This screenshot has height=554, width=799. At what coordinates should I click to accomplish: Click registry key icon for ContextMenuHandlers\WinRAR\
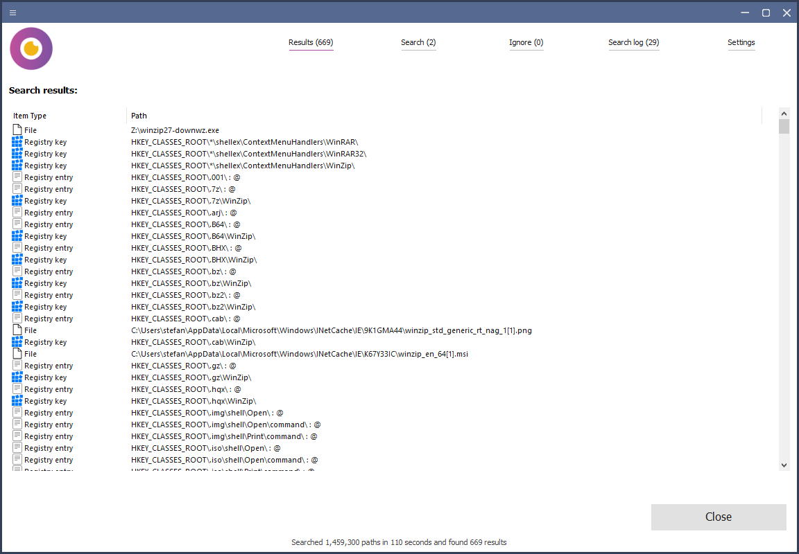(x=17, y=142)
